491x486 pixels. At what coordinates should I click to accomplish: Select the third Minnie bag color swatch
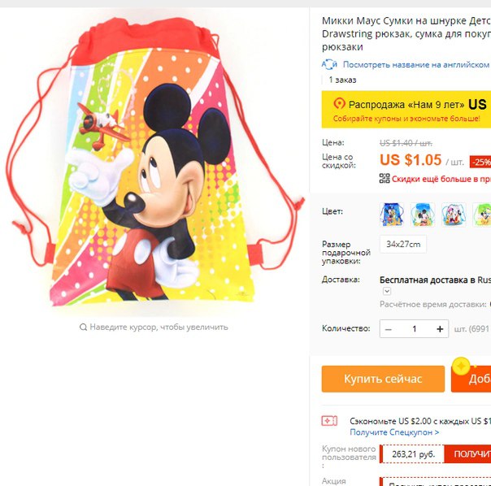pyautogui.click(x=454, y=215)
